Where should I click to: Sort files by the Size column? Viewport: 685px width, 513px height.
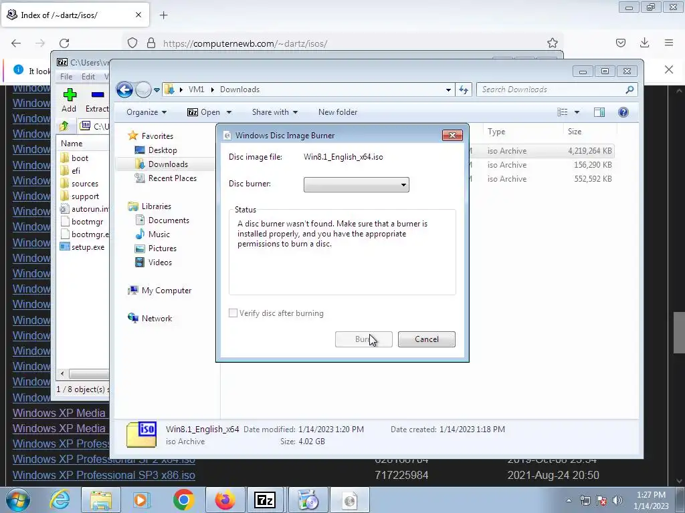coord(590,132)
